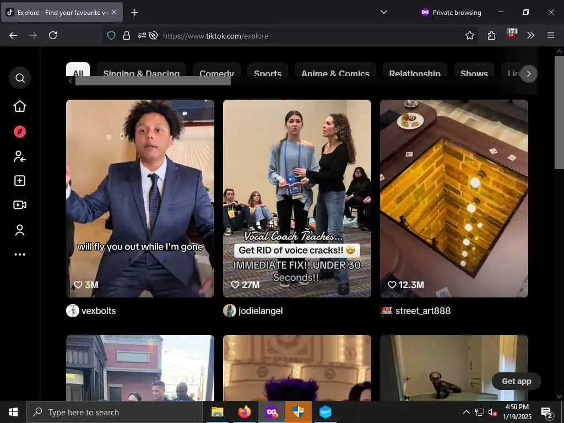Select the red Explore compass icon

[20, 132]
